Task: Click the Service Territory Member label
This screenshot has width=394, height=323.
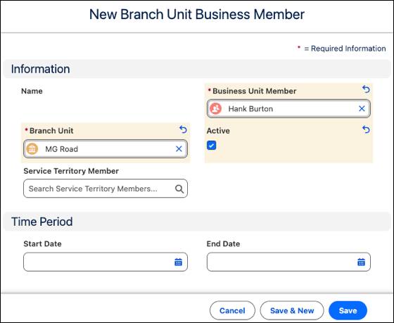Action: (71, 171)
